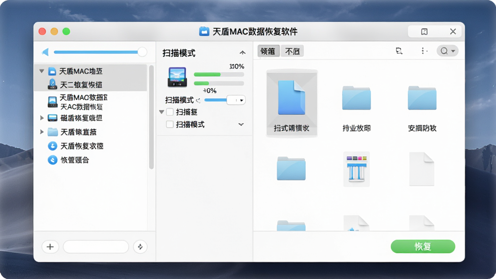Image resolution: width=496 pixels, height=279 pixels.
Task: Click the folder icon in sidebar tree
Action: (x=52, y=132)
